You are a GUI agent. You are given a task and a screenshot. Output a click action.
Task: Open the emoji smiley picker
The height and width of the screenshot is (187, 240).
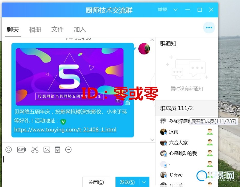(x=9, y=150)
